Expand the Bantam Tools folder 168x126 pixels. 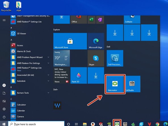click(x=30, y=93)
